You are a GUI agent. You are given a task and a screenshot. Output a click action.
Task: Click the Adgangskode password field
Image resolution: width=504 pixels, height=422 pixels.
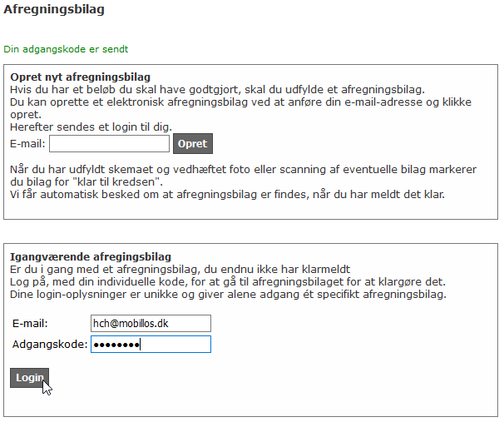click(151, 344)
